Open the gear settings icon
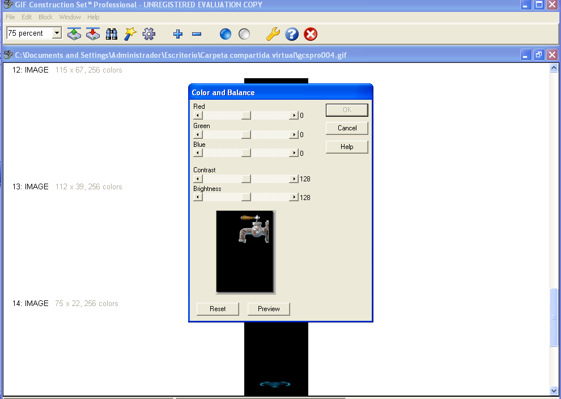This screenshot has height=399, width=561. coord(149,34)
